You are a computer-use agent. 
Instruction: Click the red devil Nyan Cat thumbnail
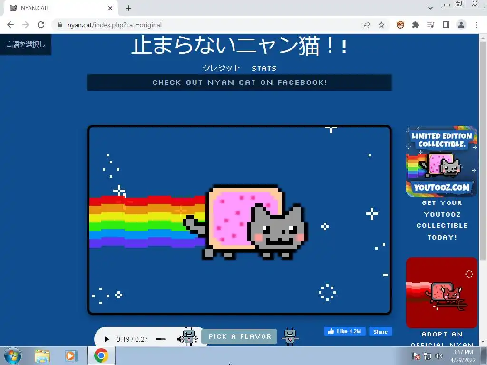442,292
